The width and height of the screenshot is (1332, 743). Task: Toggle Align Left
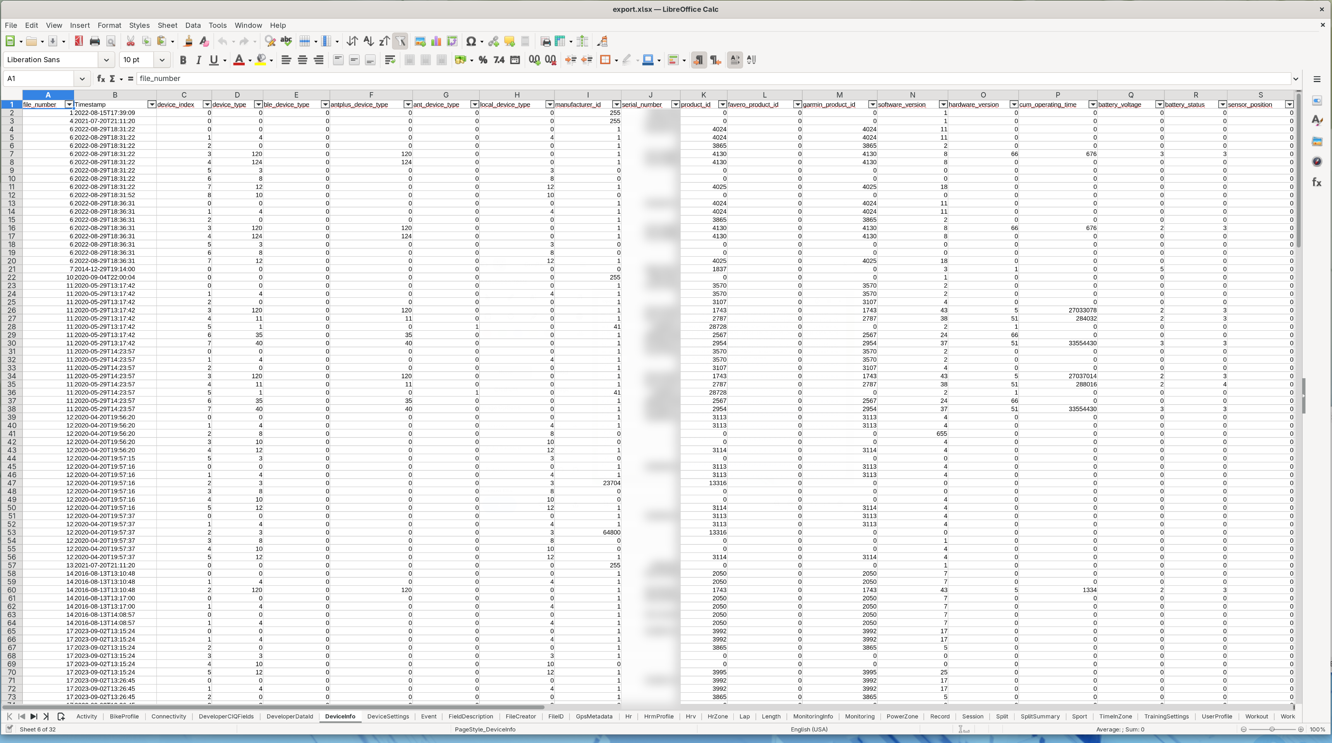[286, 60]
